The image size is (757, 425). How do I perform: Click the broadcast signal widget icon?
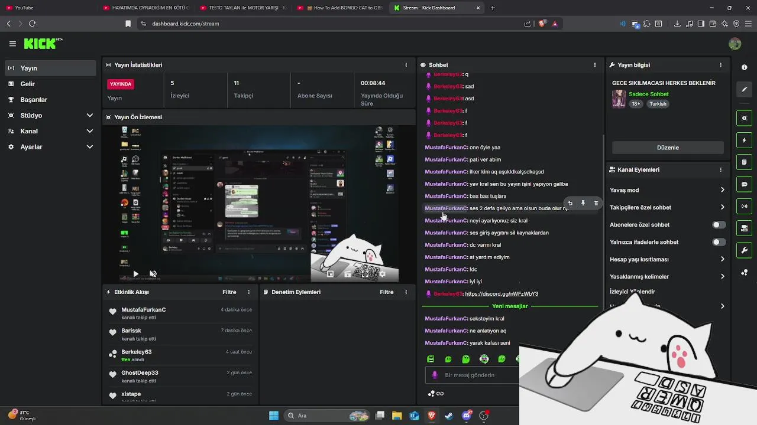tap(745, 206)
